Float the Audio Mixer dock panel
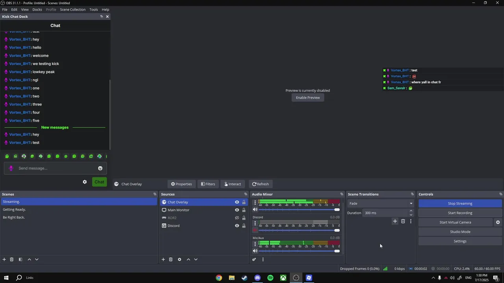504x283 pixels. (x=341, y=194)
